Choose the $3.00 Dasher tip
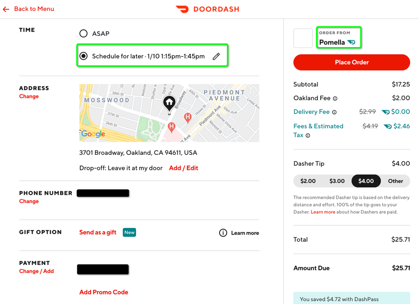The width and height of the screenshot is (419, 304). coord(337,181)
